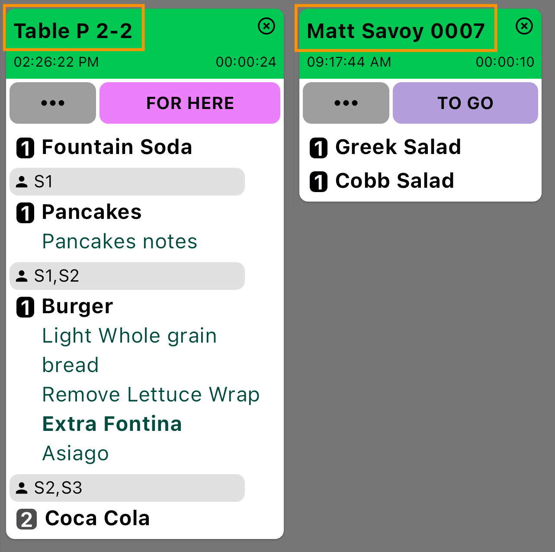
Task: Dismiss the Matt Savoy 0007 ticket
Action: [524, 26]
